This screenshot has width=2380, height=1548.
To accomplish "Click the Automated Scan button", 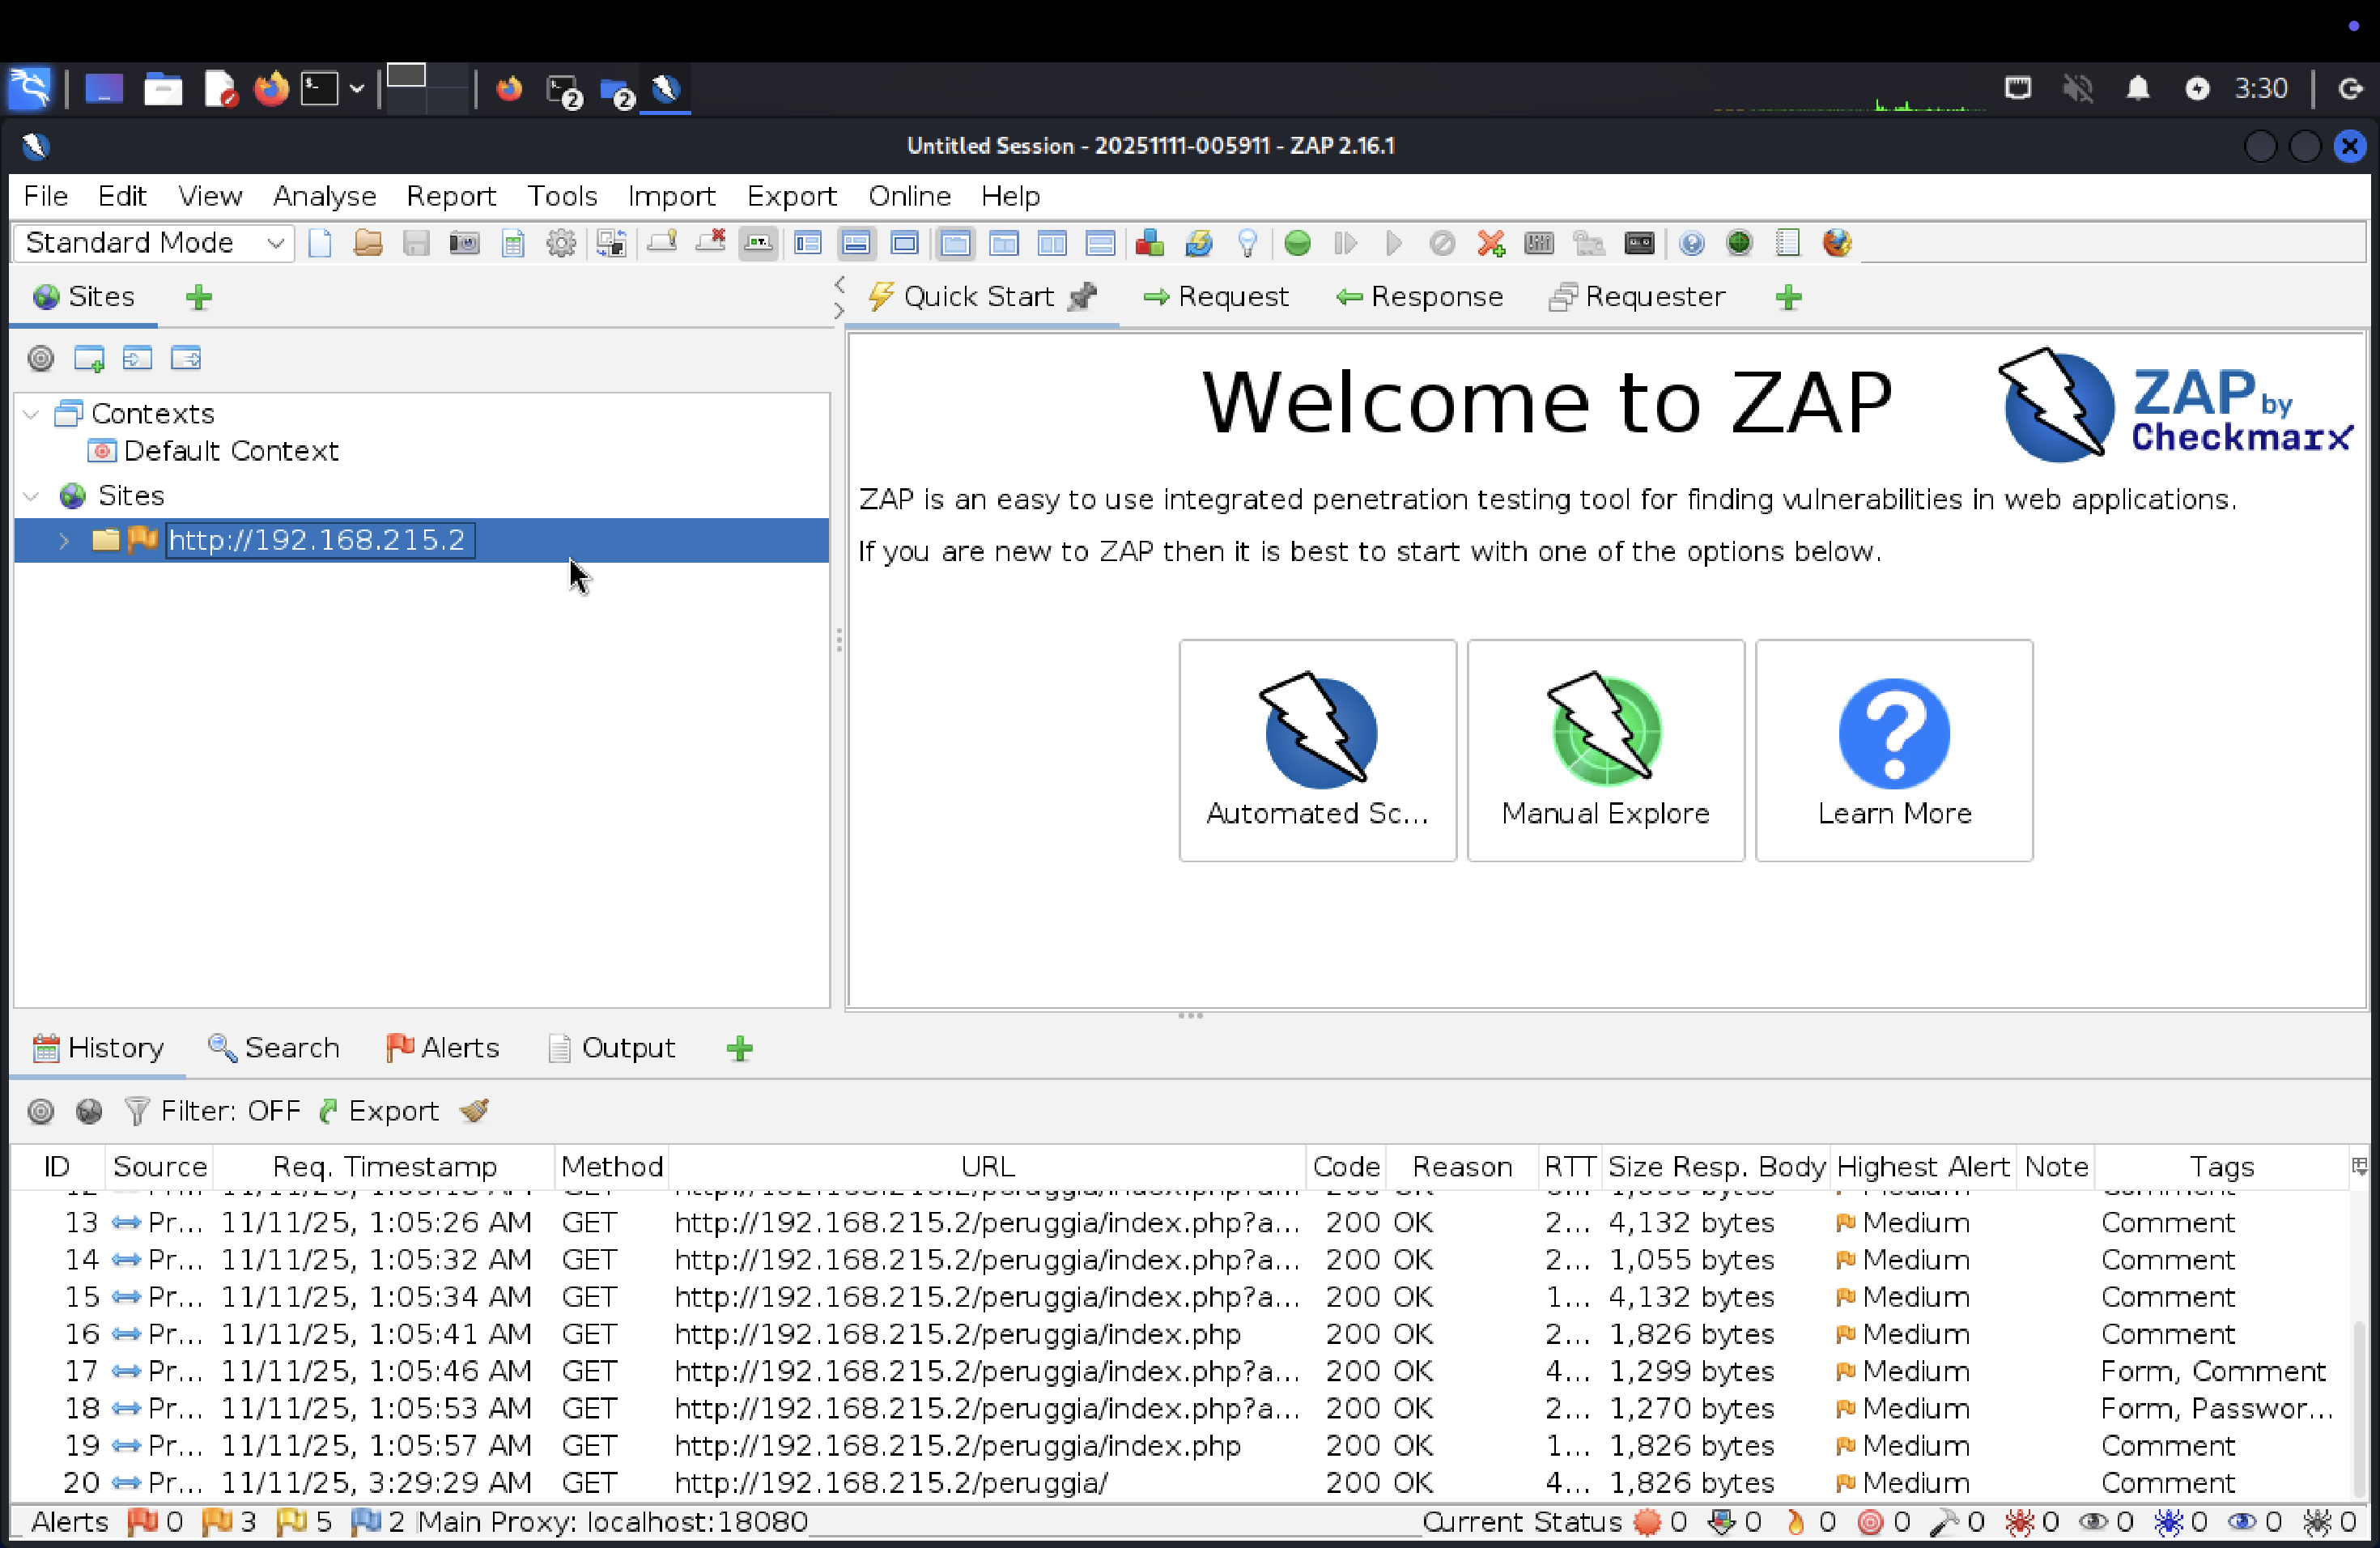I will [x=1317, y=750].
